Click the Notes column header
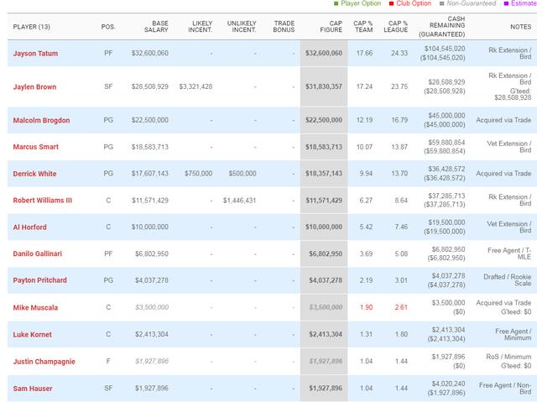Screen dimensions: 537x402 point(520,27)
